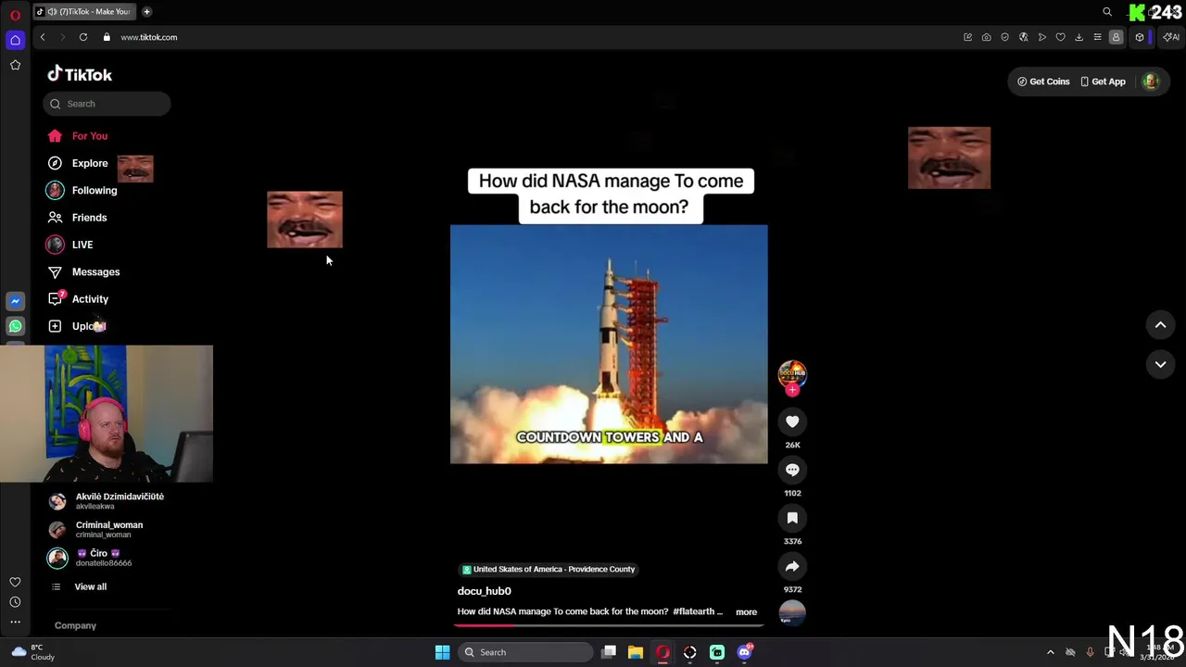The width and height of the screenshot is (1186, 667).
Task: Open Opera downloads icon
Action: [1079, 37]
